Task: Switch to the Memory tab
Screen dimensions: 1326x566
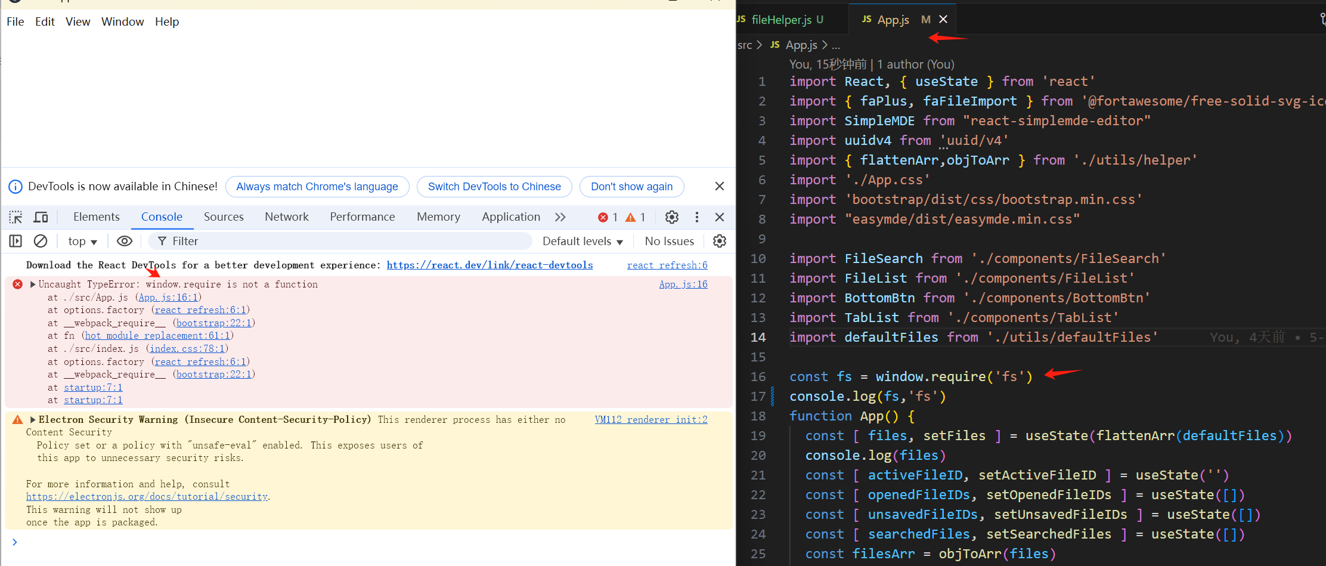Action: 438,216
